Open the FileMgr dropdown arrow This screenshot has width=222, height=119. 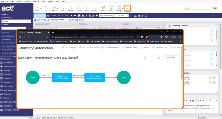[x=123, y=9]
